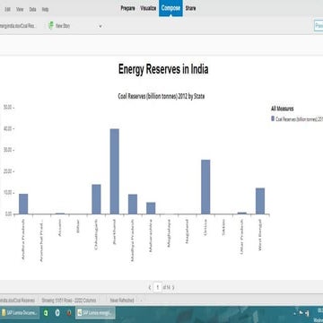Click the Meghalaya axis label
This screenshot has width=323, height=323.
point(169,233)
